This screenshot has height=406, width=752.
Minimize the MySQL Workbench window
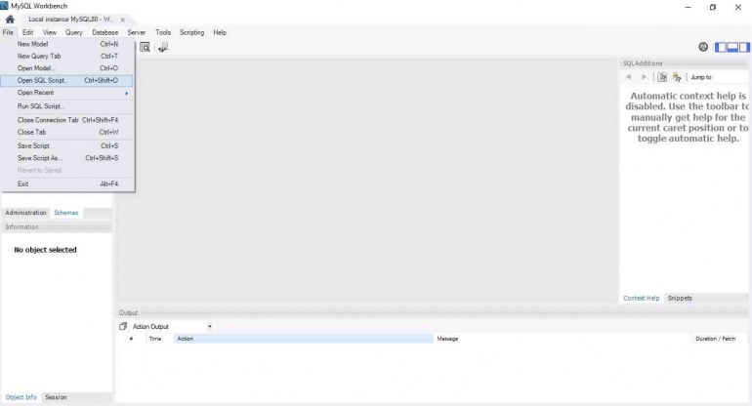point(689,7)
